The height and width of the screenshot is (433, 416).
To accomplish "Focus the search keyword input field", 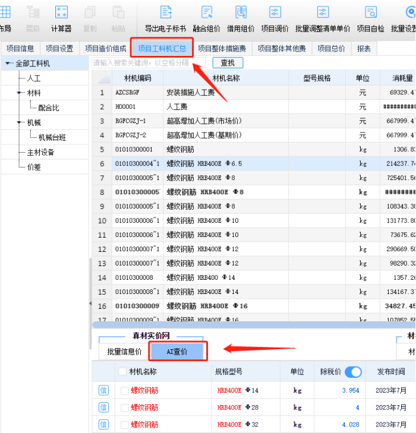I will [x=149, y=62].
